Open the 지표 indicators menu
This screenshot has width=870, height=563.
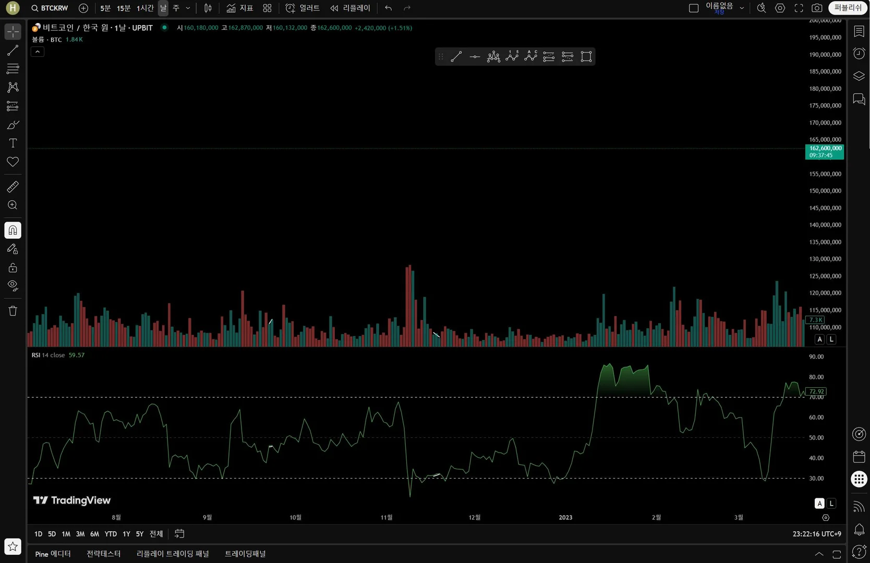click(240, 8)
